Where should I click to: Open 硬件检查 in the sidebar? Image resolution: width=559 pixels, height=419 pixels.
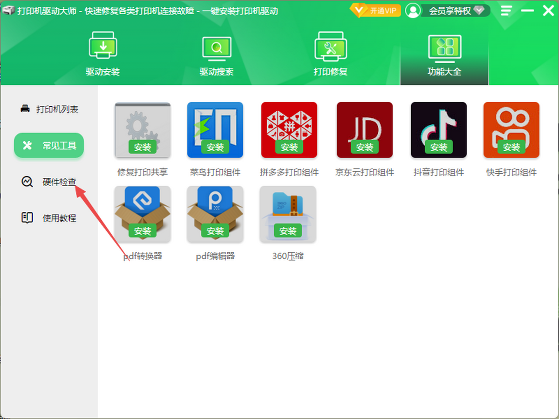pyautogui.click(x=49, y=182)
